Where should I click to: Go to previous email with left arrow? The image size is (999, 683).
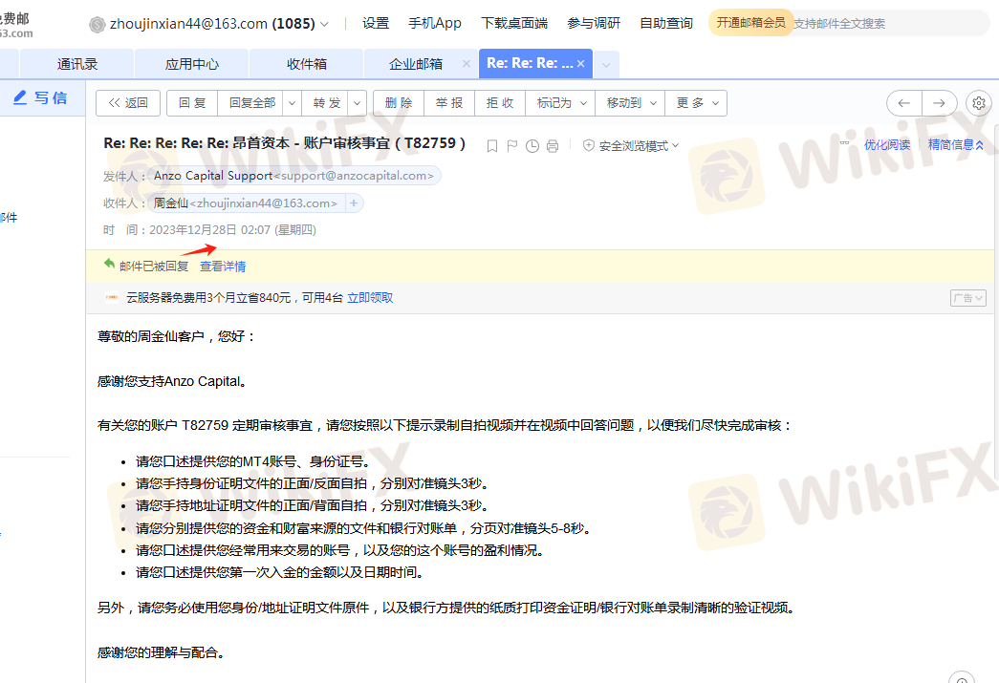(x=904, y=102)
